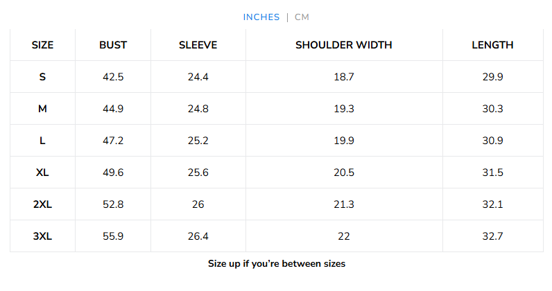The height and width of the screenshot is (291, 552).
Task: Click sleeve value 24.8 for size M
Action: [198, 109]
